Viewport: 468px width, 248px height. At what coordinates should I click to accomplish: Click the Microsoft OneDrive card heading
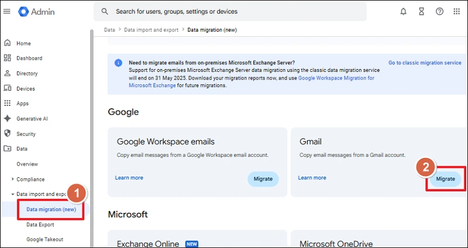tap(336, 243)
